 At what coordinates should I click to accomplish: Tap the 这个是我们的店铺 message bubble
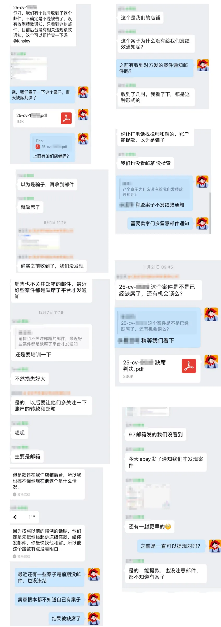pos(140,18)
